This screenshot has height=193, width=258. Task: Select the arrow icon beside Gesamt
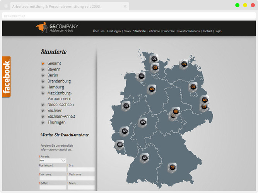coord(43,63)
